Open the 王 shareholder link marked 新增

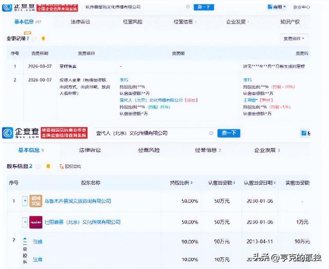pos(250,100)
